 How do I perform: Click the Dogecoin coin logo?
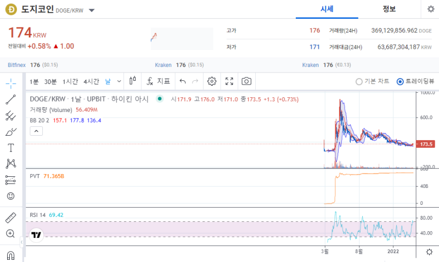point(11,9)
